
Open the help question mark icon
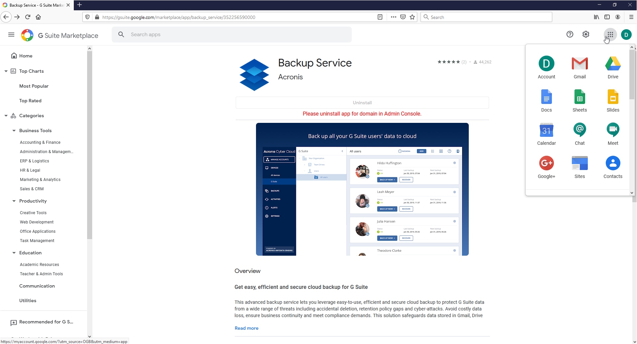570,34
